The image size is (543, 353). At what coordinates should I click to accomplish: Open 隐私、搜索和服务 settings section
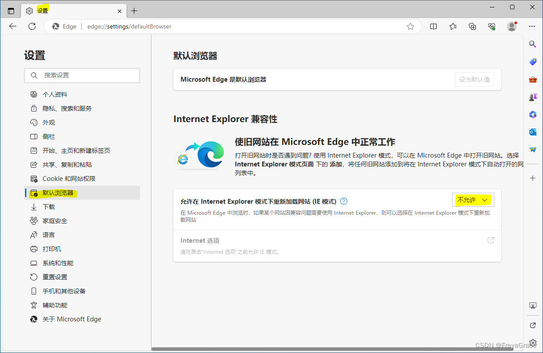pos(82,108)
